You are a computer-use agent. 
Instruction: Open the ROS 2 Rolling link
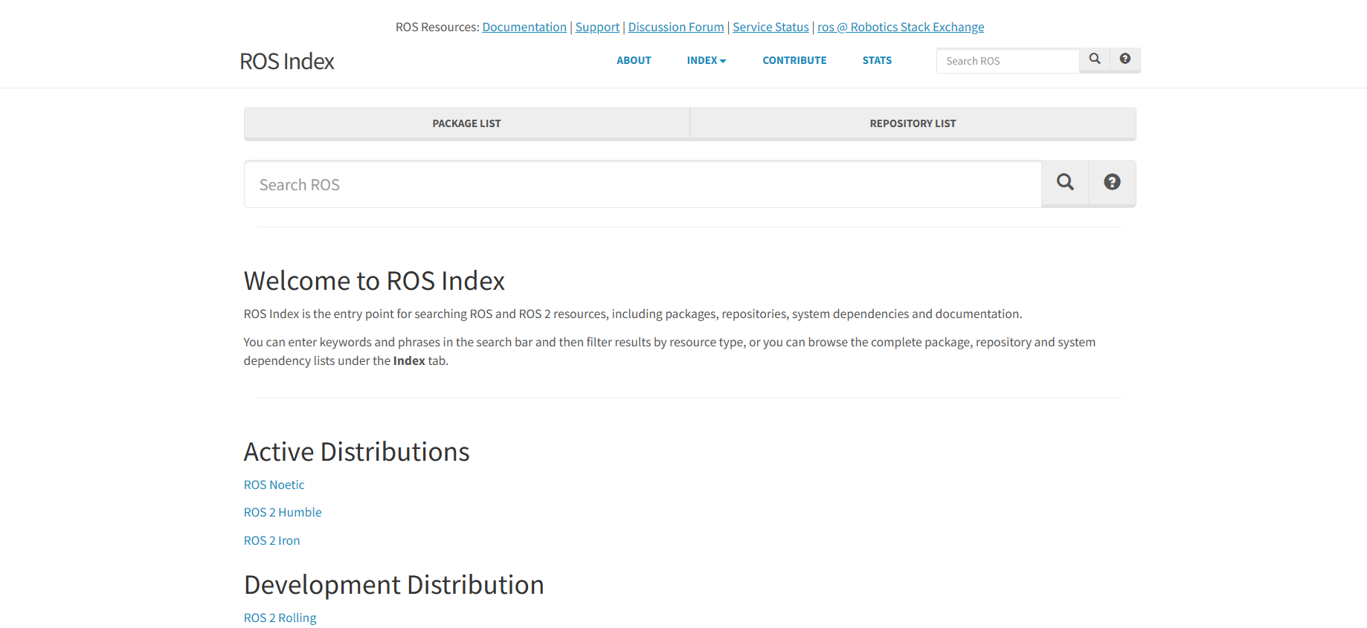[x=280, y=618]
